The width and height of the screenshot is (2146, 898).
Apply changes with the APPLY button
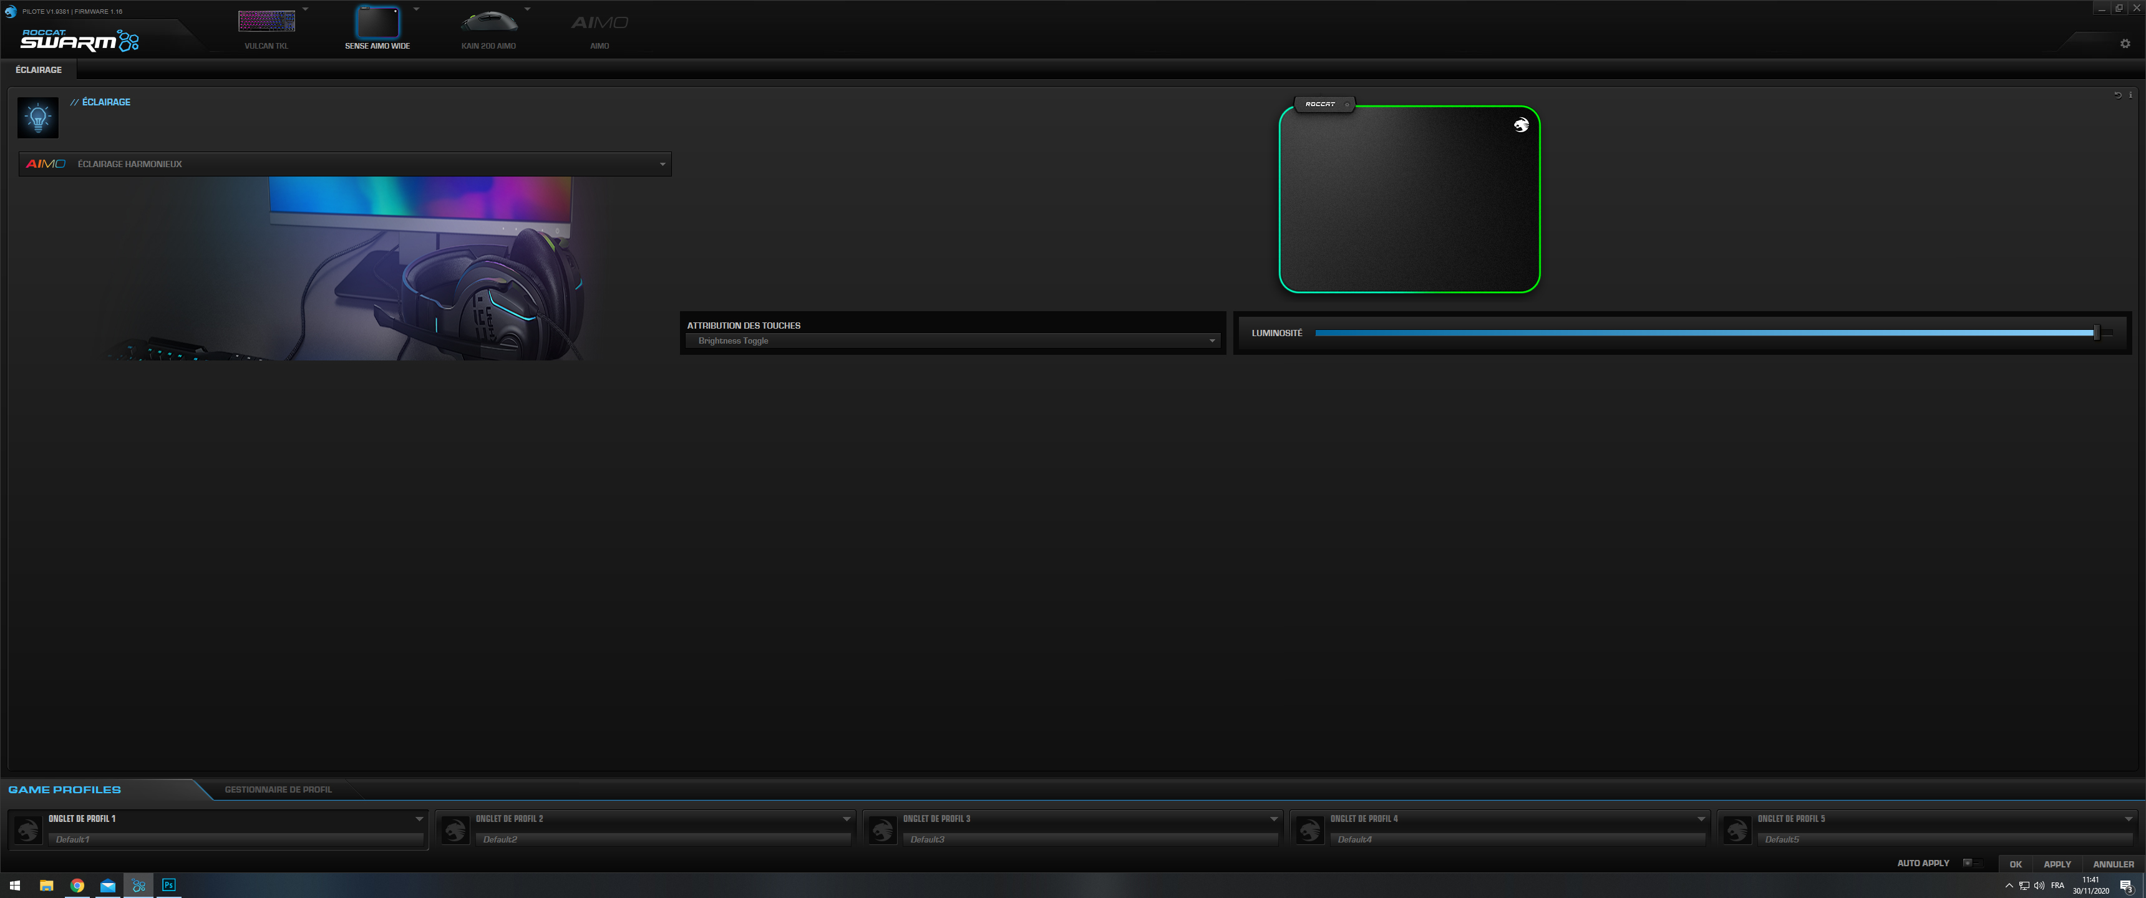(2057, 864)
